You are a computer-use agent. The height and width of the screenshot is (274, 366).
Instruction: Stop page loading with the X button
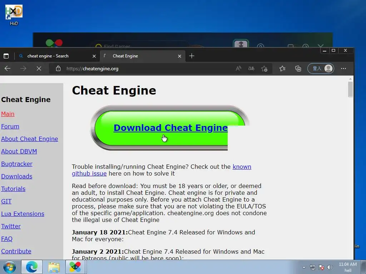(x=39, y=68)
